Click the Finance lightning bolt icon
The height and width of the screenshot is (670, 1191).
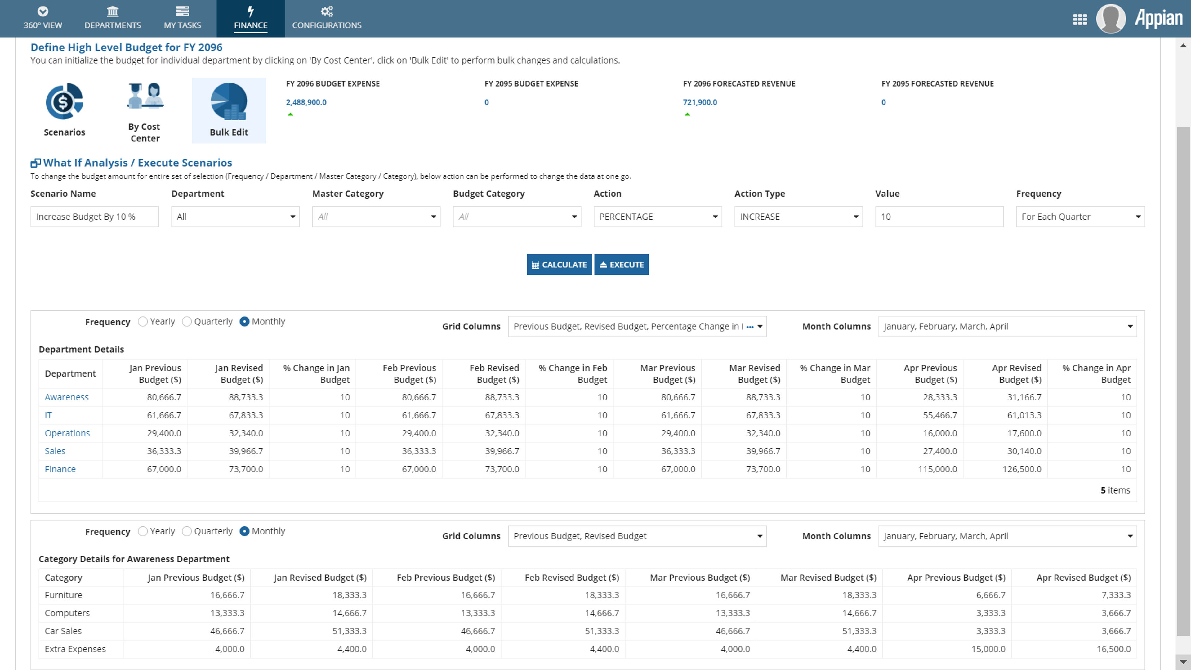tap(250, 11)
